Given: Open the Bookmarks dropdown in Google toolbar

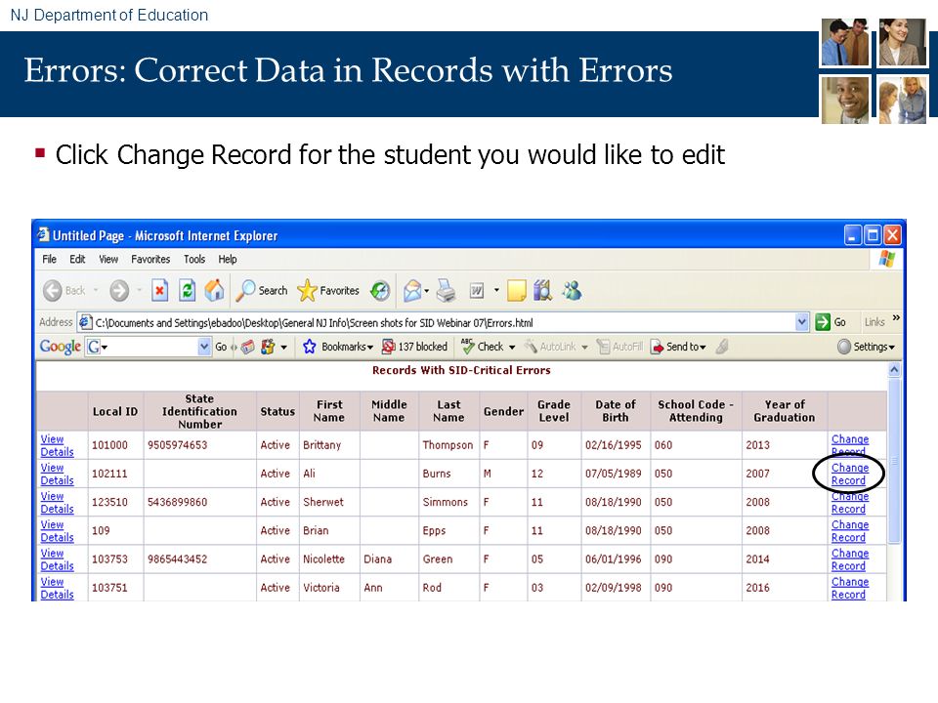Looking at the screenshot, I should click(338, 347).
